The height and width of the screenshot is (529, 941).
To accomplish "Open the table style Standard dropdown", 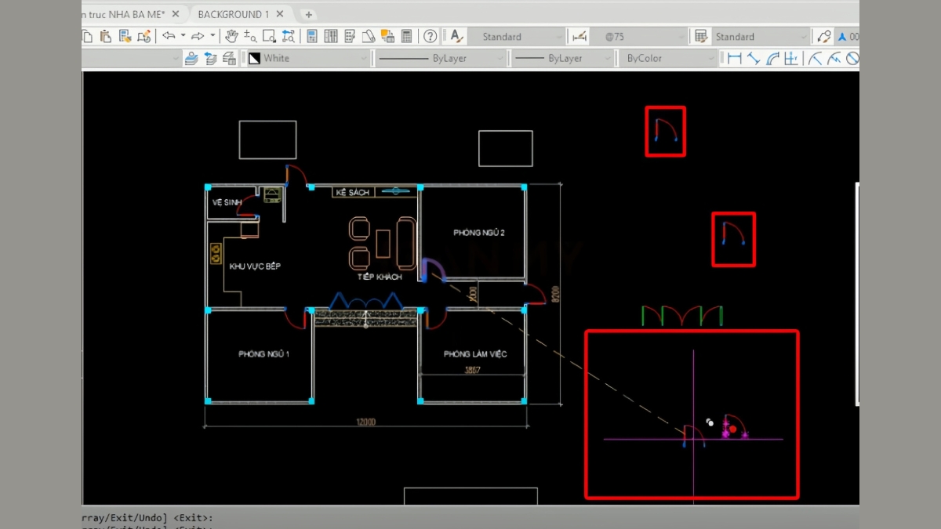I will pos(761,36).
